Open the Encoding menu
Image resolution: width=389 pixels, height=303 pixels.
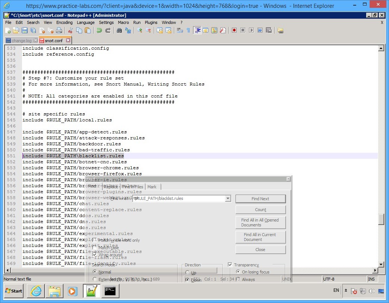(64, 22)
